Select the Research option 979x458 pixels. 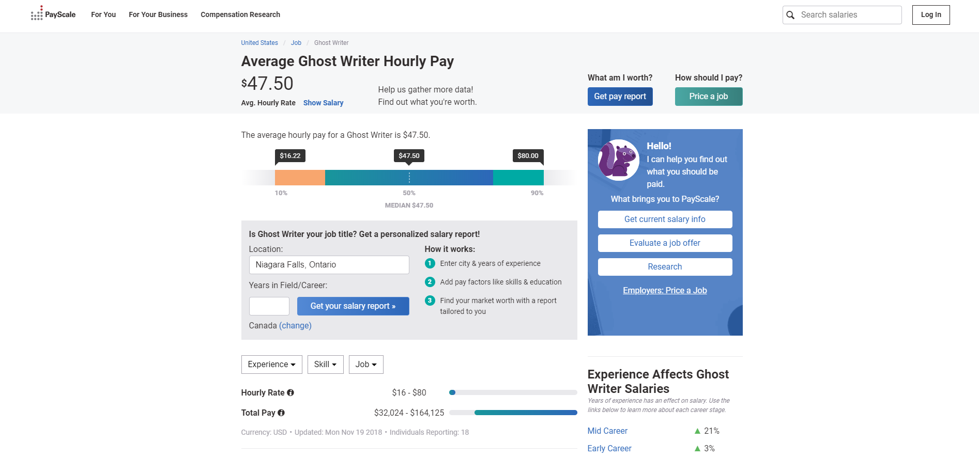coord(665,267)
